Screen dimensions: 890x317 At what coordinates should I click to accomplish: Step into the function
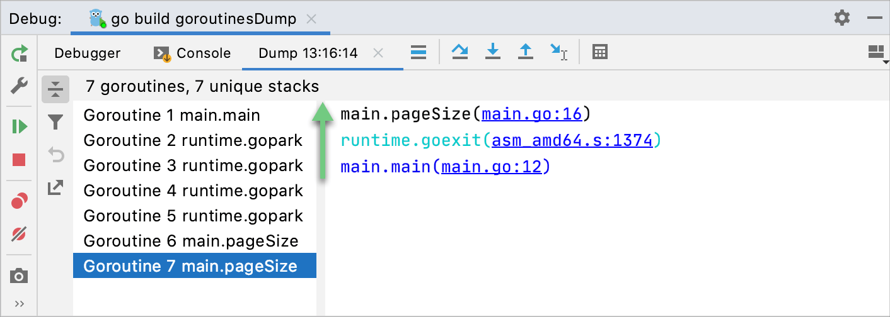click(x=493, y=52)
